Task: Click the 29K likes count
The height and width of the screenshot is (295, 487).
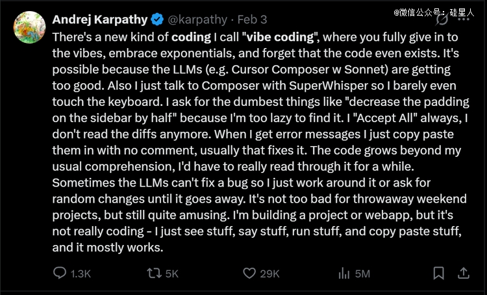Action: pyautogui.click(x=269, y=274)
